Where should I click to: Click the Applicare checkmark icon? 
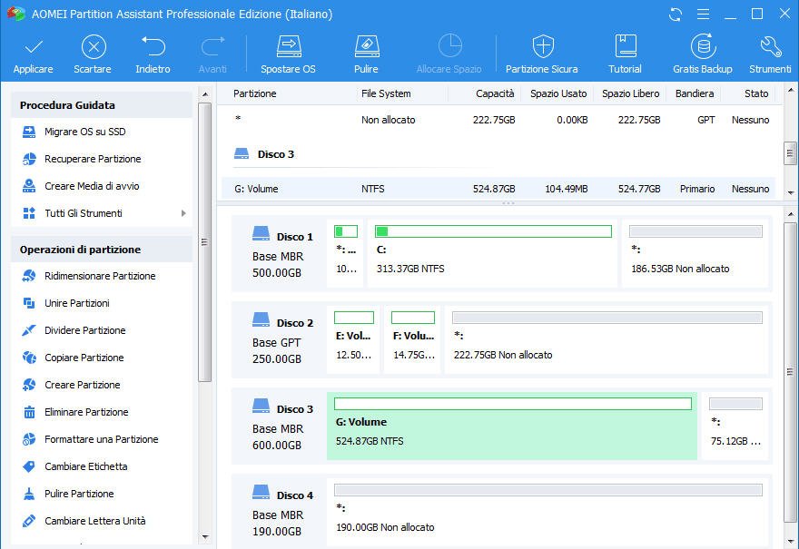[x=33, y=48]
